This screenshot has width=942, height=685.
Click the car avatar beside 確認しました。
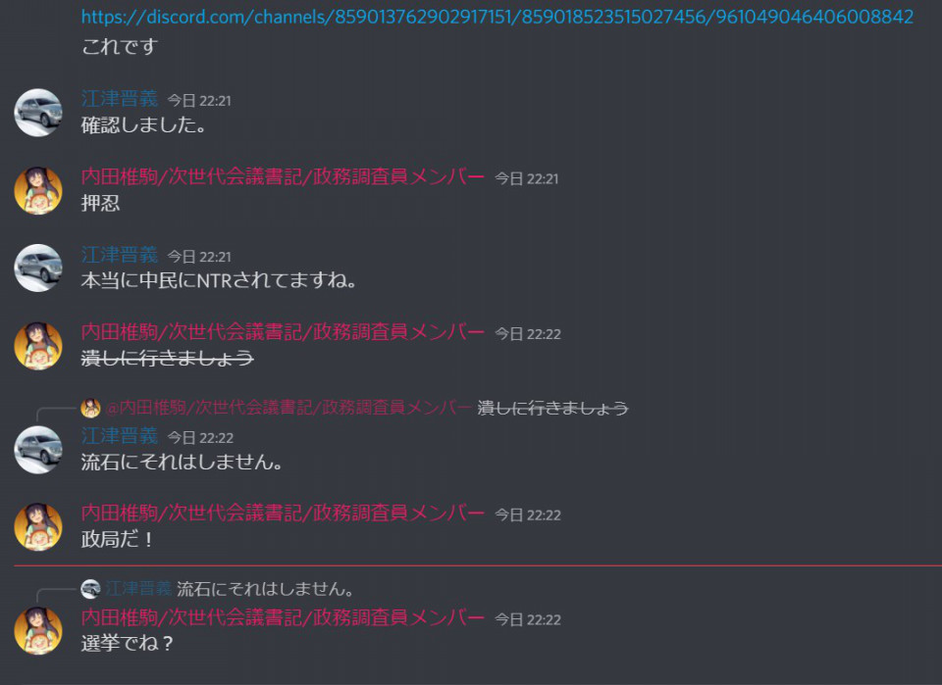tap(38, 113)
